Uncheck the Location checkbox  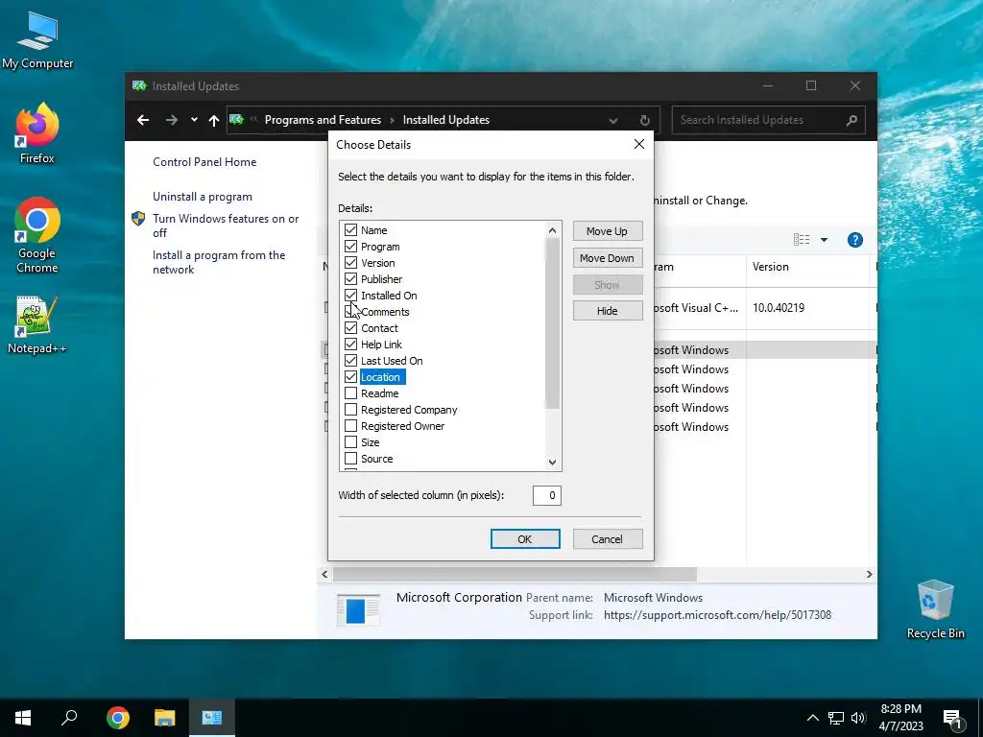point(351,376)
